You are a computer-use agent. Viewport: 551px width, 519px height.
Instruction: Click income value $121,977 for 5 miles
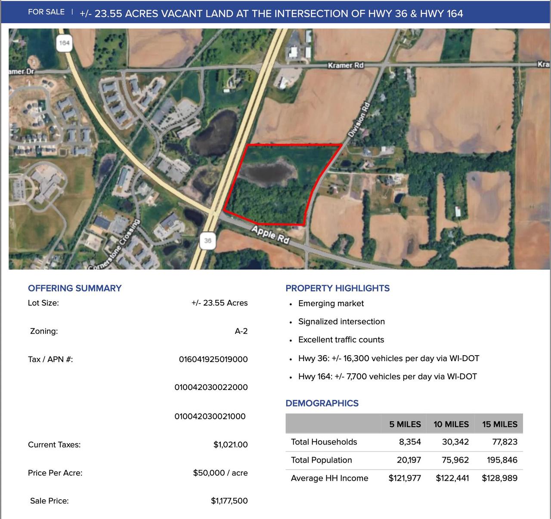point(405,478)
